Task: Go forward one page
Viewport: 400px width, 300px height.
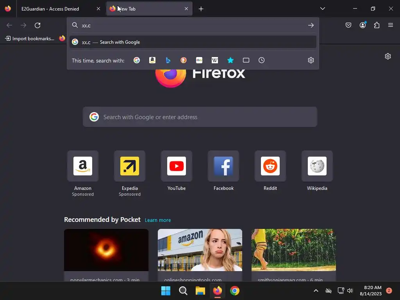Action: click(x=23, y=25)
